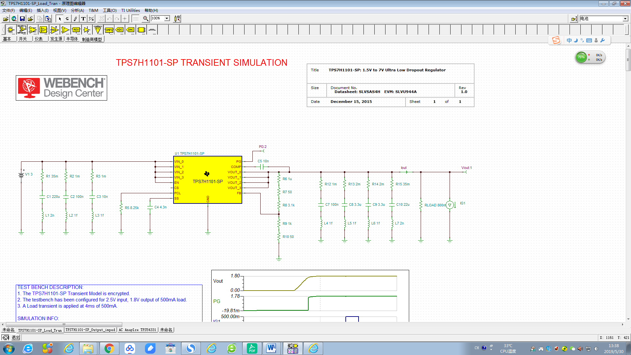Click the REG voltage regulator icon
The height and width of the screenshot is (355, 631).
click(x=76, y=30)
